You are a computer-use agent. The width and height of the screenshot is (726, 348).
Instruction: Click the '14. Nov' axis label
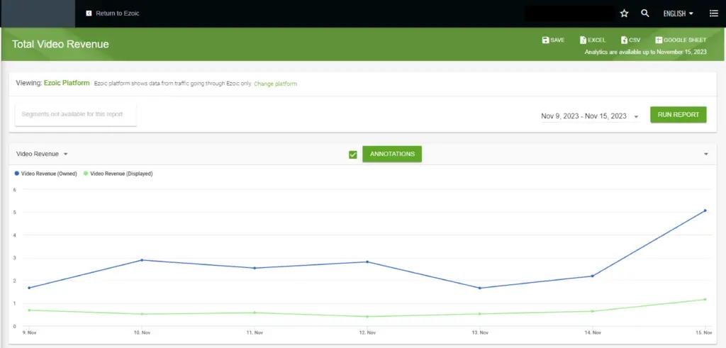pyautogui.click(x=593, y=332)
